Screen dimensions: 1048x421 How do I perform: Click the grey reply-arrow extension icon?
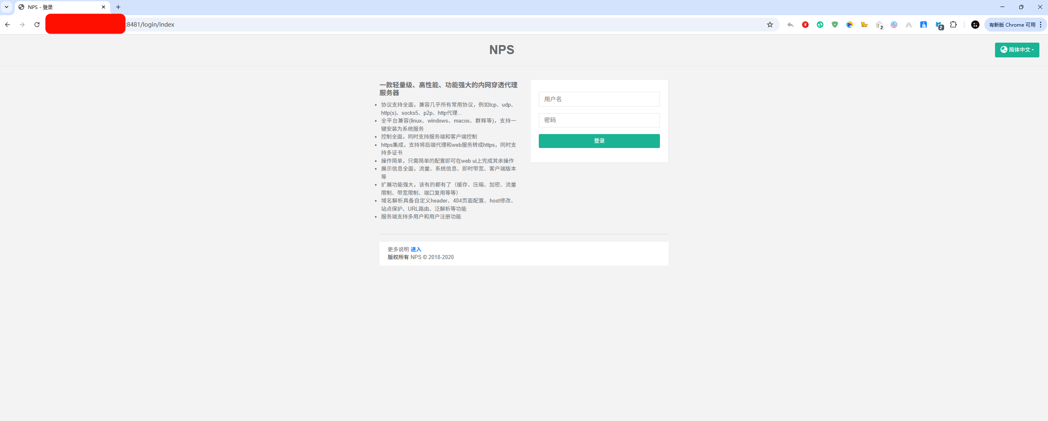coord(791,25)
